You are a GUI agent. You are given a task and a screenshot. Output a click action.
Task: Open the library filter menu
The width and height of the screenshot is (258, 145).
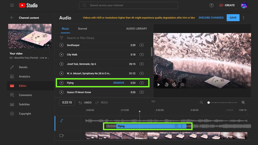(62, 38)
